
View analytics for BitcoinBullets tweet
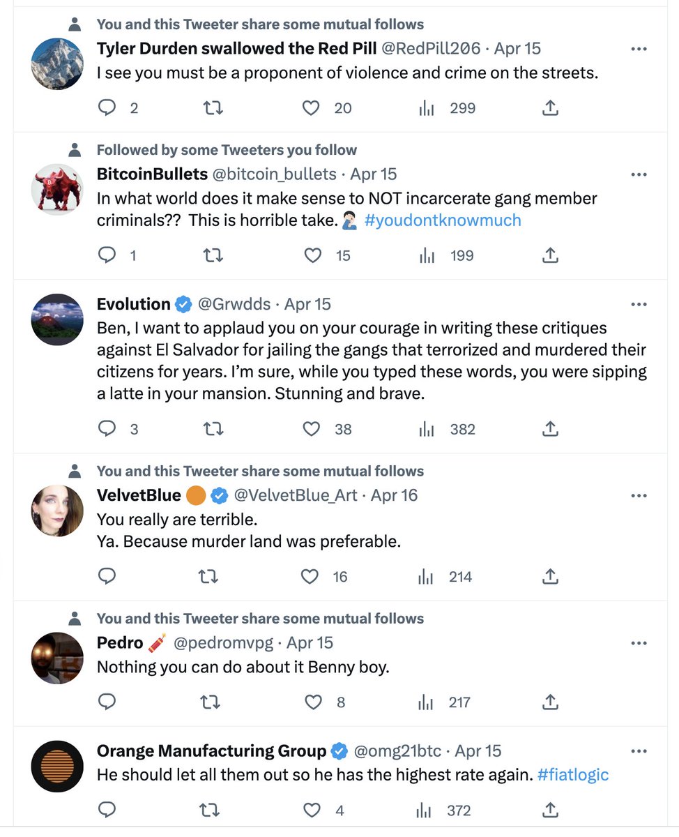(x=427, y=256)
